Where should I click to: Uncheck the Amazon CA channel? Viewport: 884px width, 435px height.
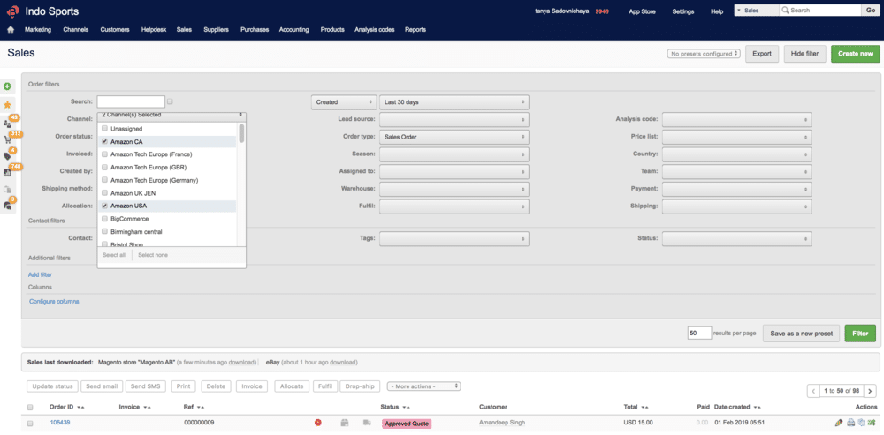[x=105, y=141]
